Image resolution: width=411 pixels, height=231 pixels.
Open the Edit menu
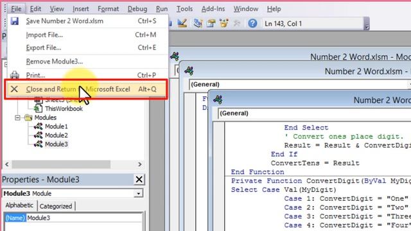[x=35, y=9]
